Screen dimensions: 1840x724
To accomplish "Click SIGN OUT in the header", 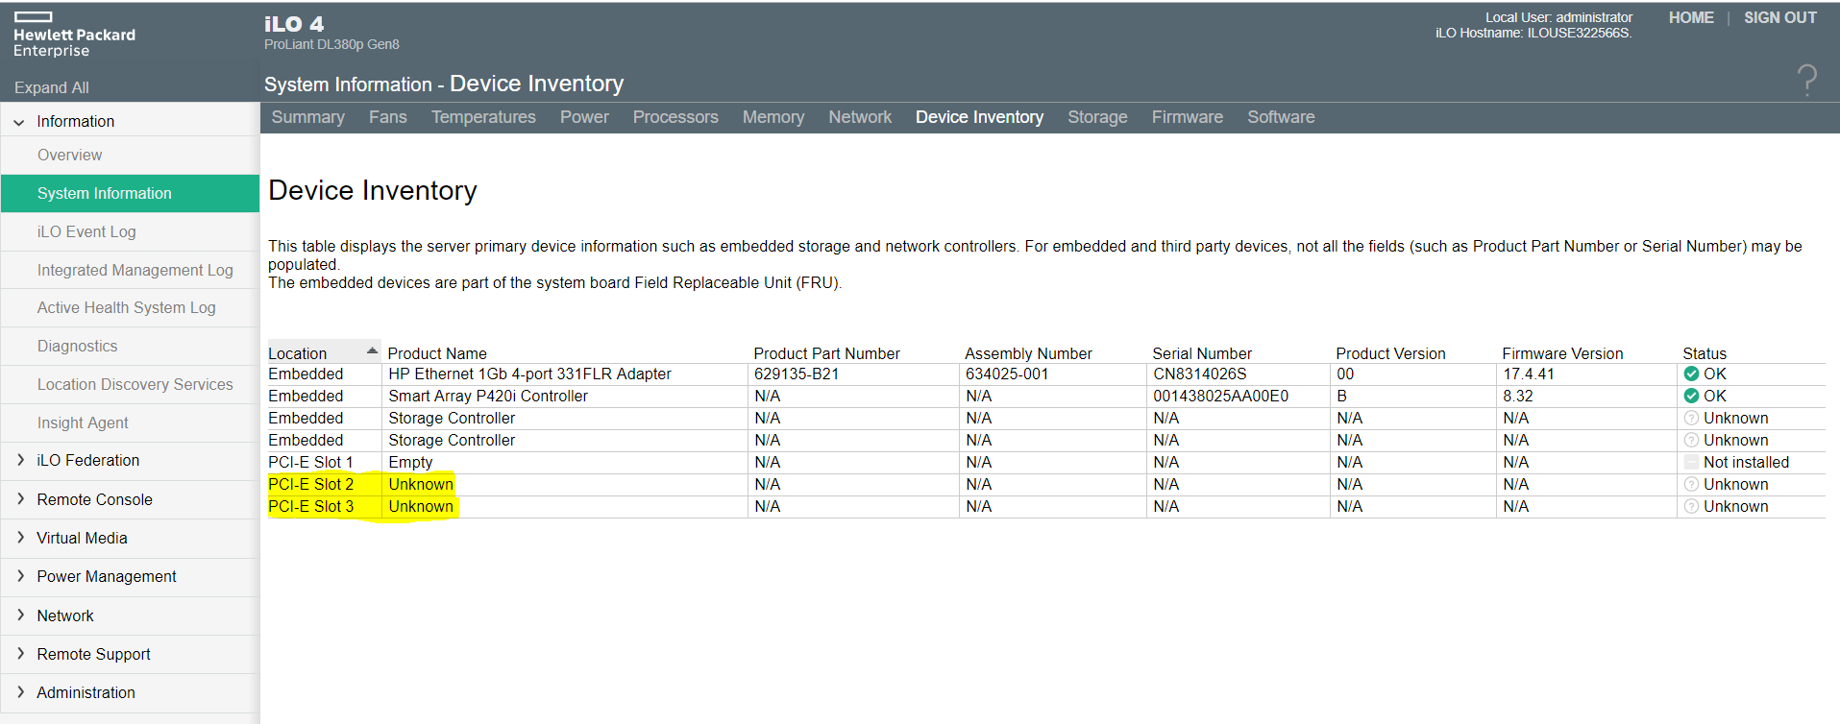I will (1780, 17).
